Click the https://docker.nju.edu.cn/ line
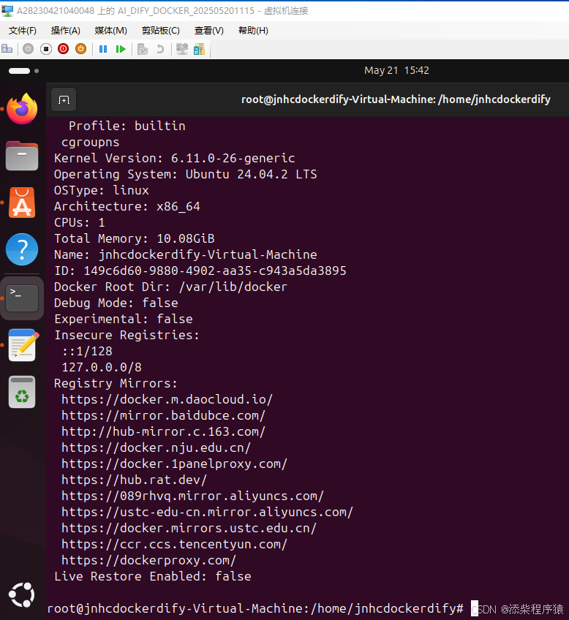Image resolution: width=569 pixels, height=620 pixels. (x=157, y=447)
